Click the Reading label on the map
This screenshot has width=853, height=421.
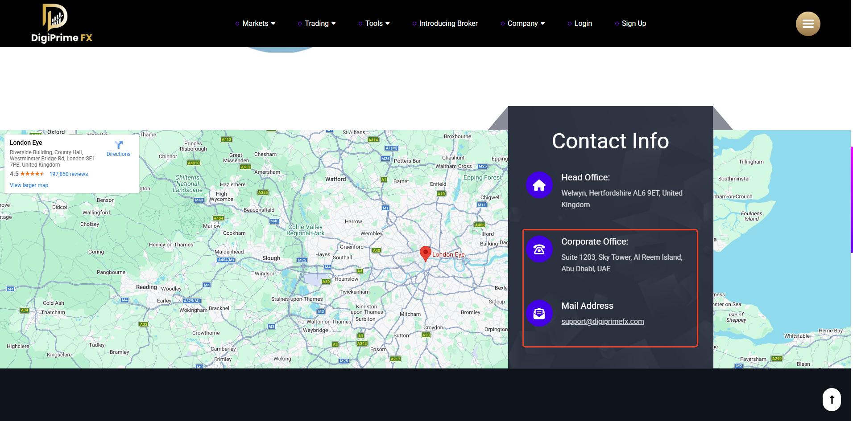146,287
